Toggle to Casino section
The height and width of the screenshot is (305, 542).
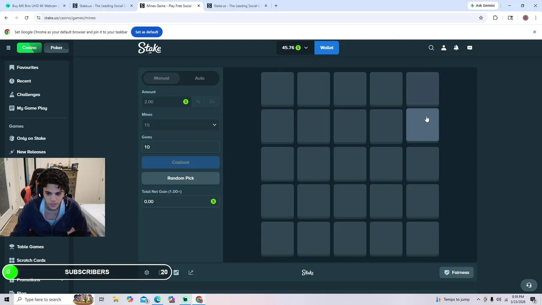pyautogui.click(x=29, y=47)
